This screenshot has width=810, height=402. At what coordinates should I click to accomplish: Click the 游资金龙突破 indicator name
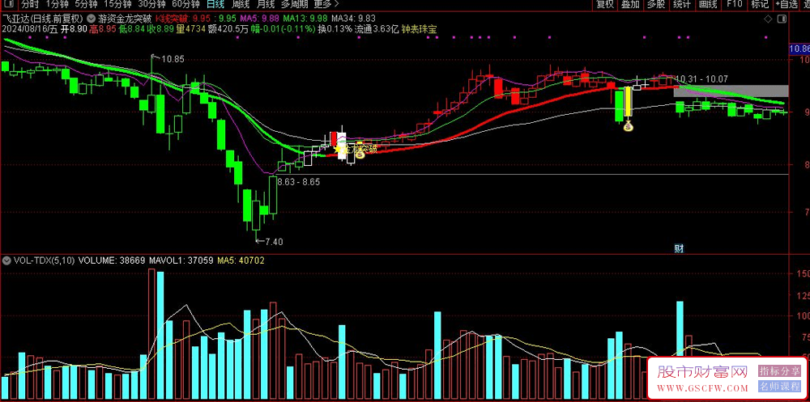pyautogui.click(x=124, y=18)
